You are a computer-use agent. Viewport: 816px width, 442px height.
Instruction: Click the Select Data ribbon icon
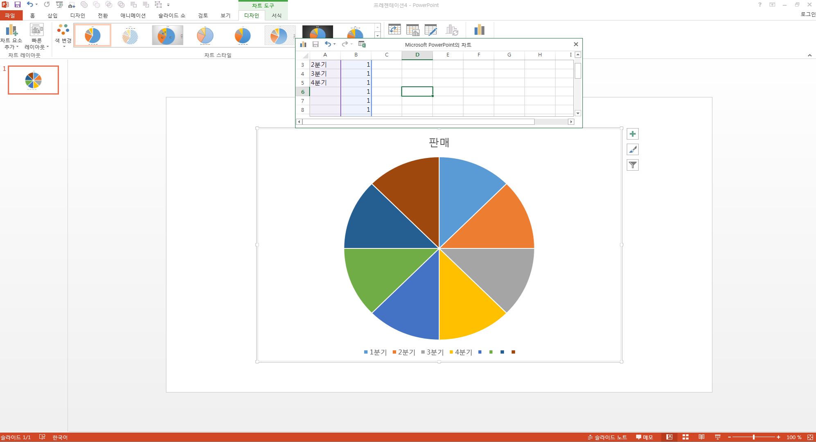[413, 29]
